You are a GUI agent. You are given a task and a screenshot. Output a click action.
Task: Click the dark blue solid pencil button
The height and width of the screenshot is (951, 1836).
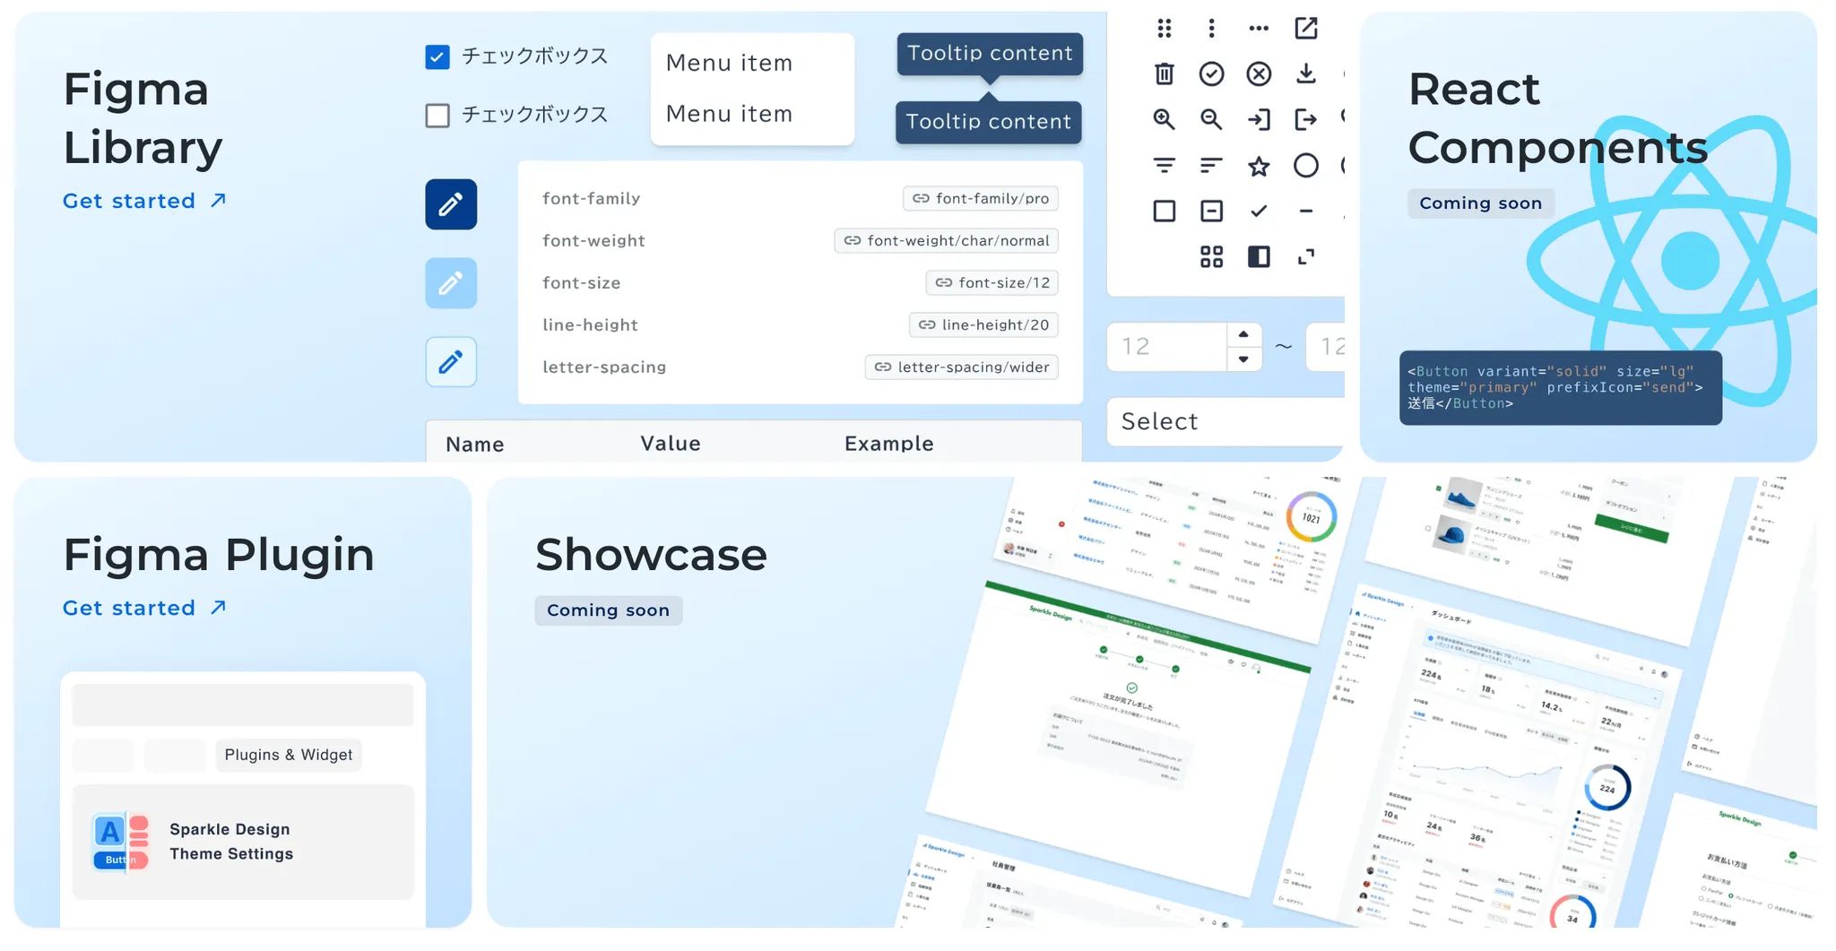[x=451, y=204]
